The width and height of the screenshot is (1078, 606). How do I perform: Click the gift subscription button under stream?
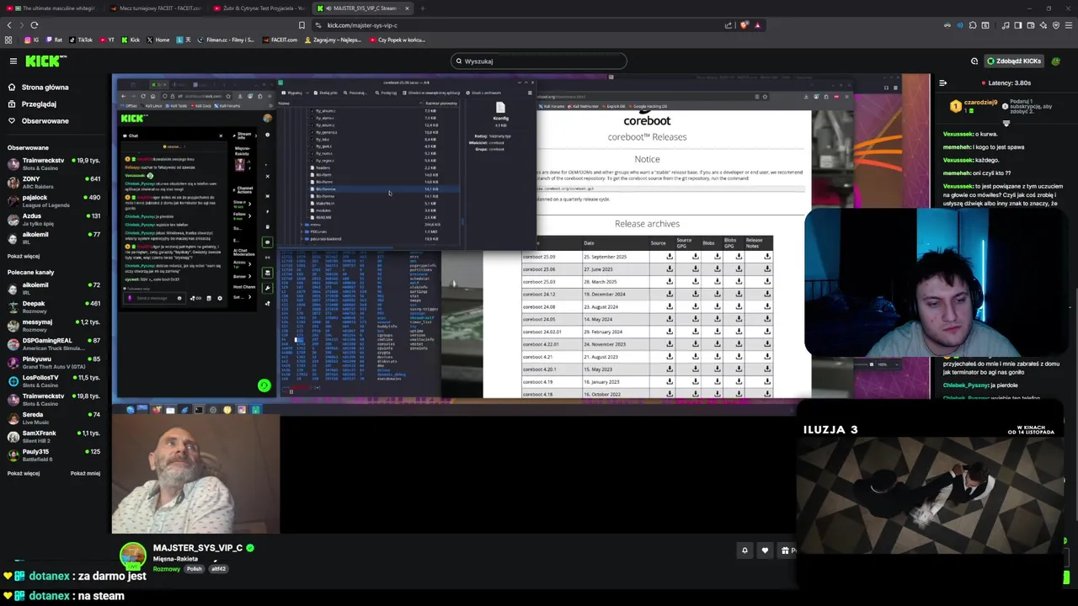pyautogui.click(x=787, y=550)
